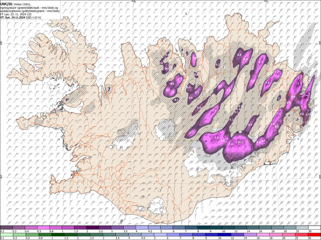Select light pink swatch between 16 and 18
Viewport: 321px width, 240px height.
[263, 234]
